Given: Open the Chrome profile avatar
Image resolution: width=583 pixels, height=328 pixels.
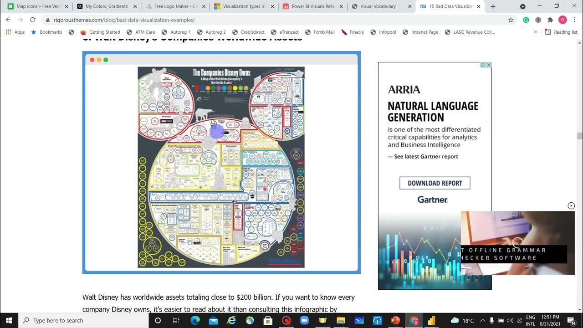Looking at the screenshot, I should pyautogui.click(x=563, y=20).
